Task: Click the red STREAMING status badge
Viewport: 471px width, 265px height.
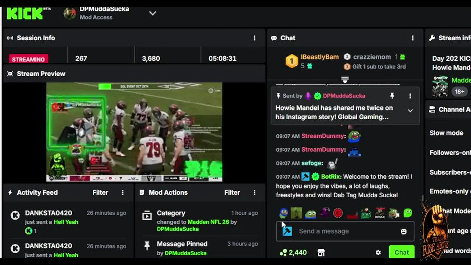Action: (x=28, y=59)
